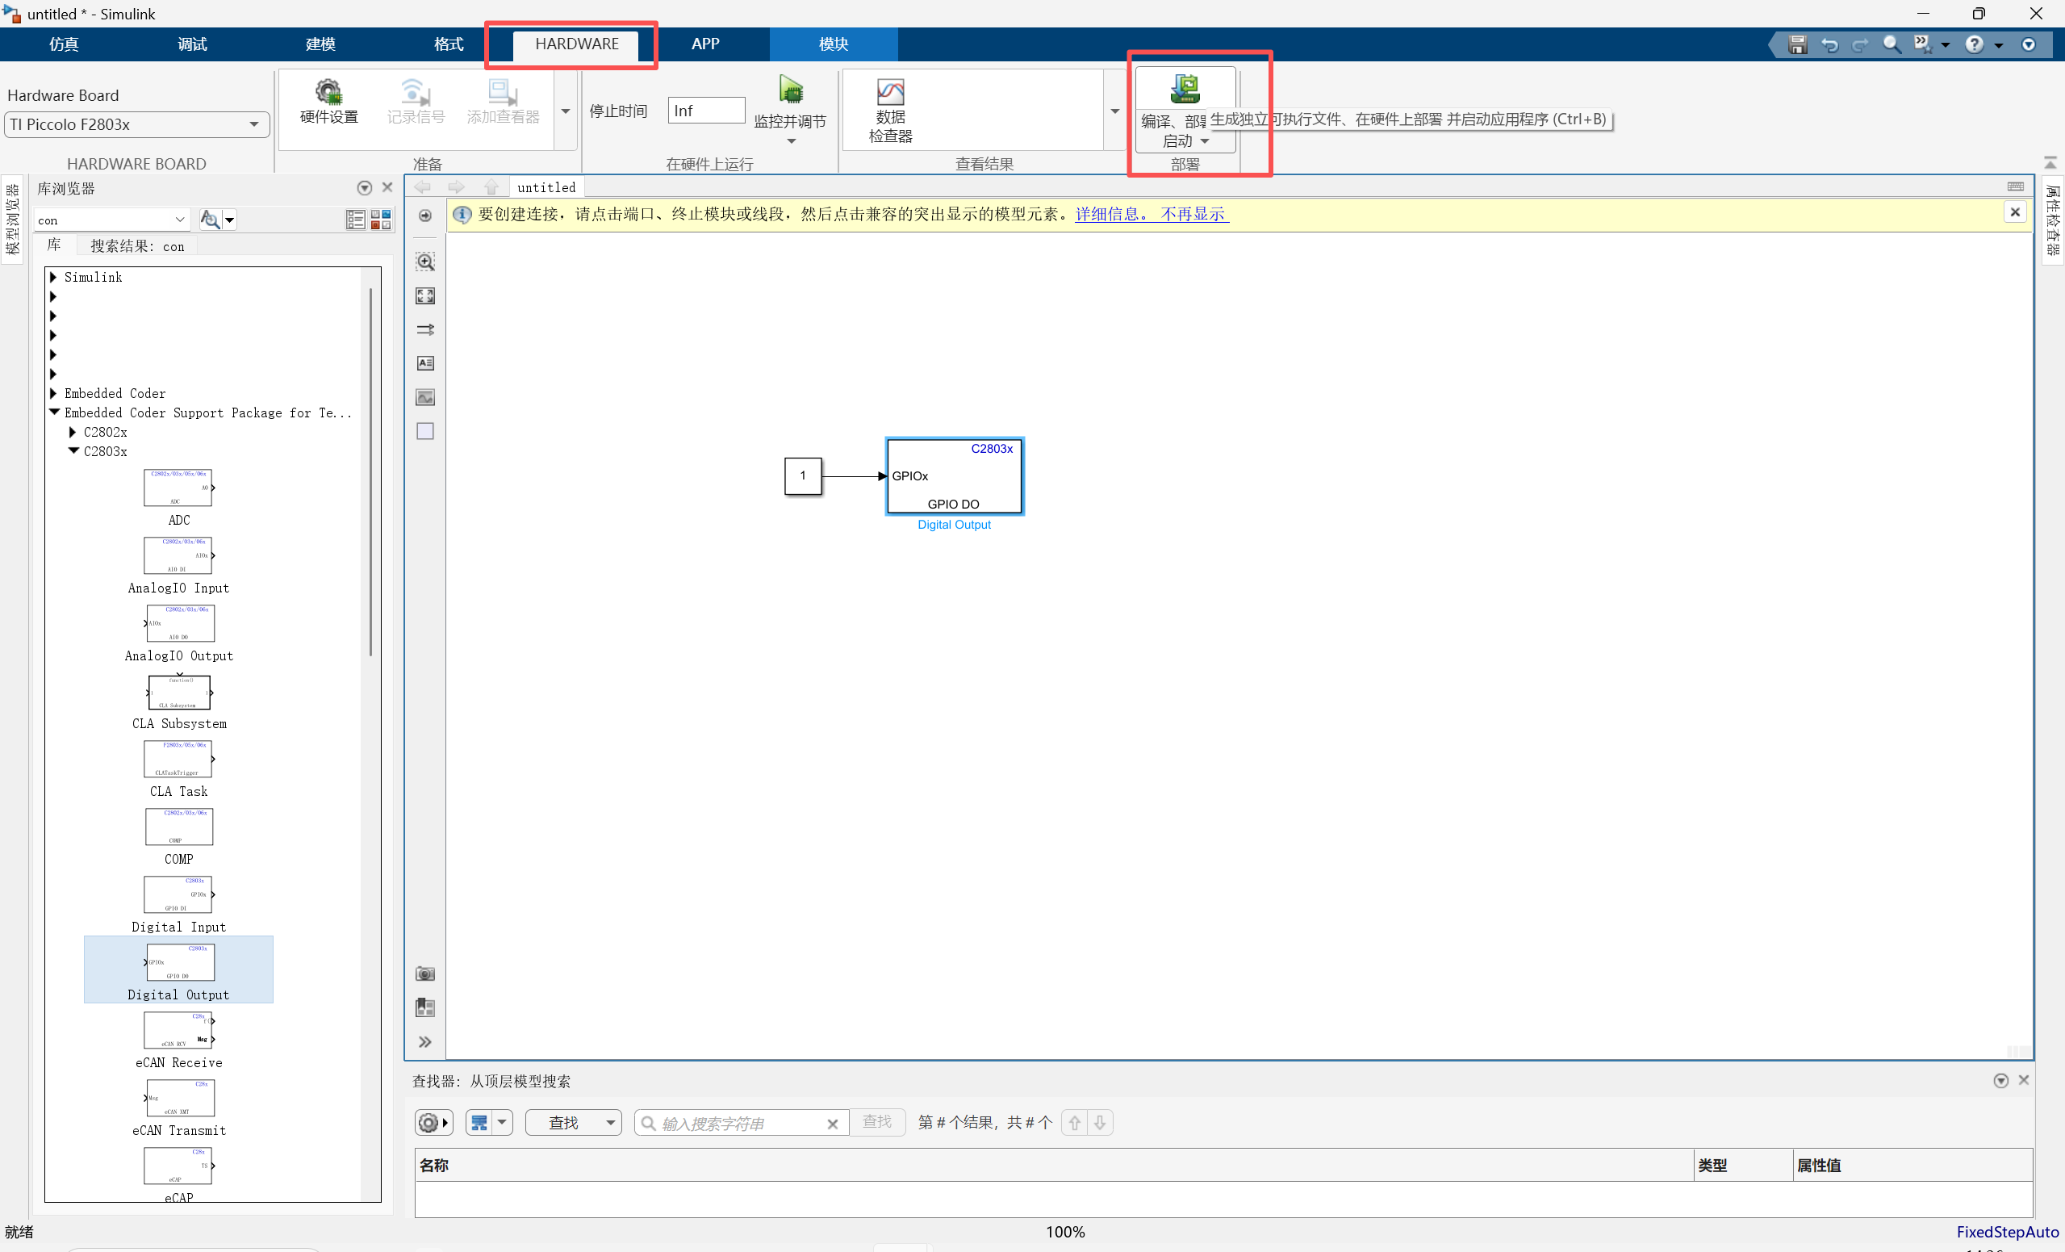Toggle library browser list view icon
Screen dimensions: 2065x1252
(355, 220)
